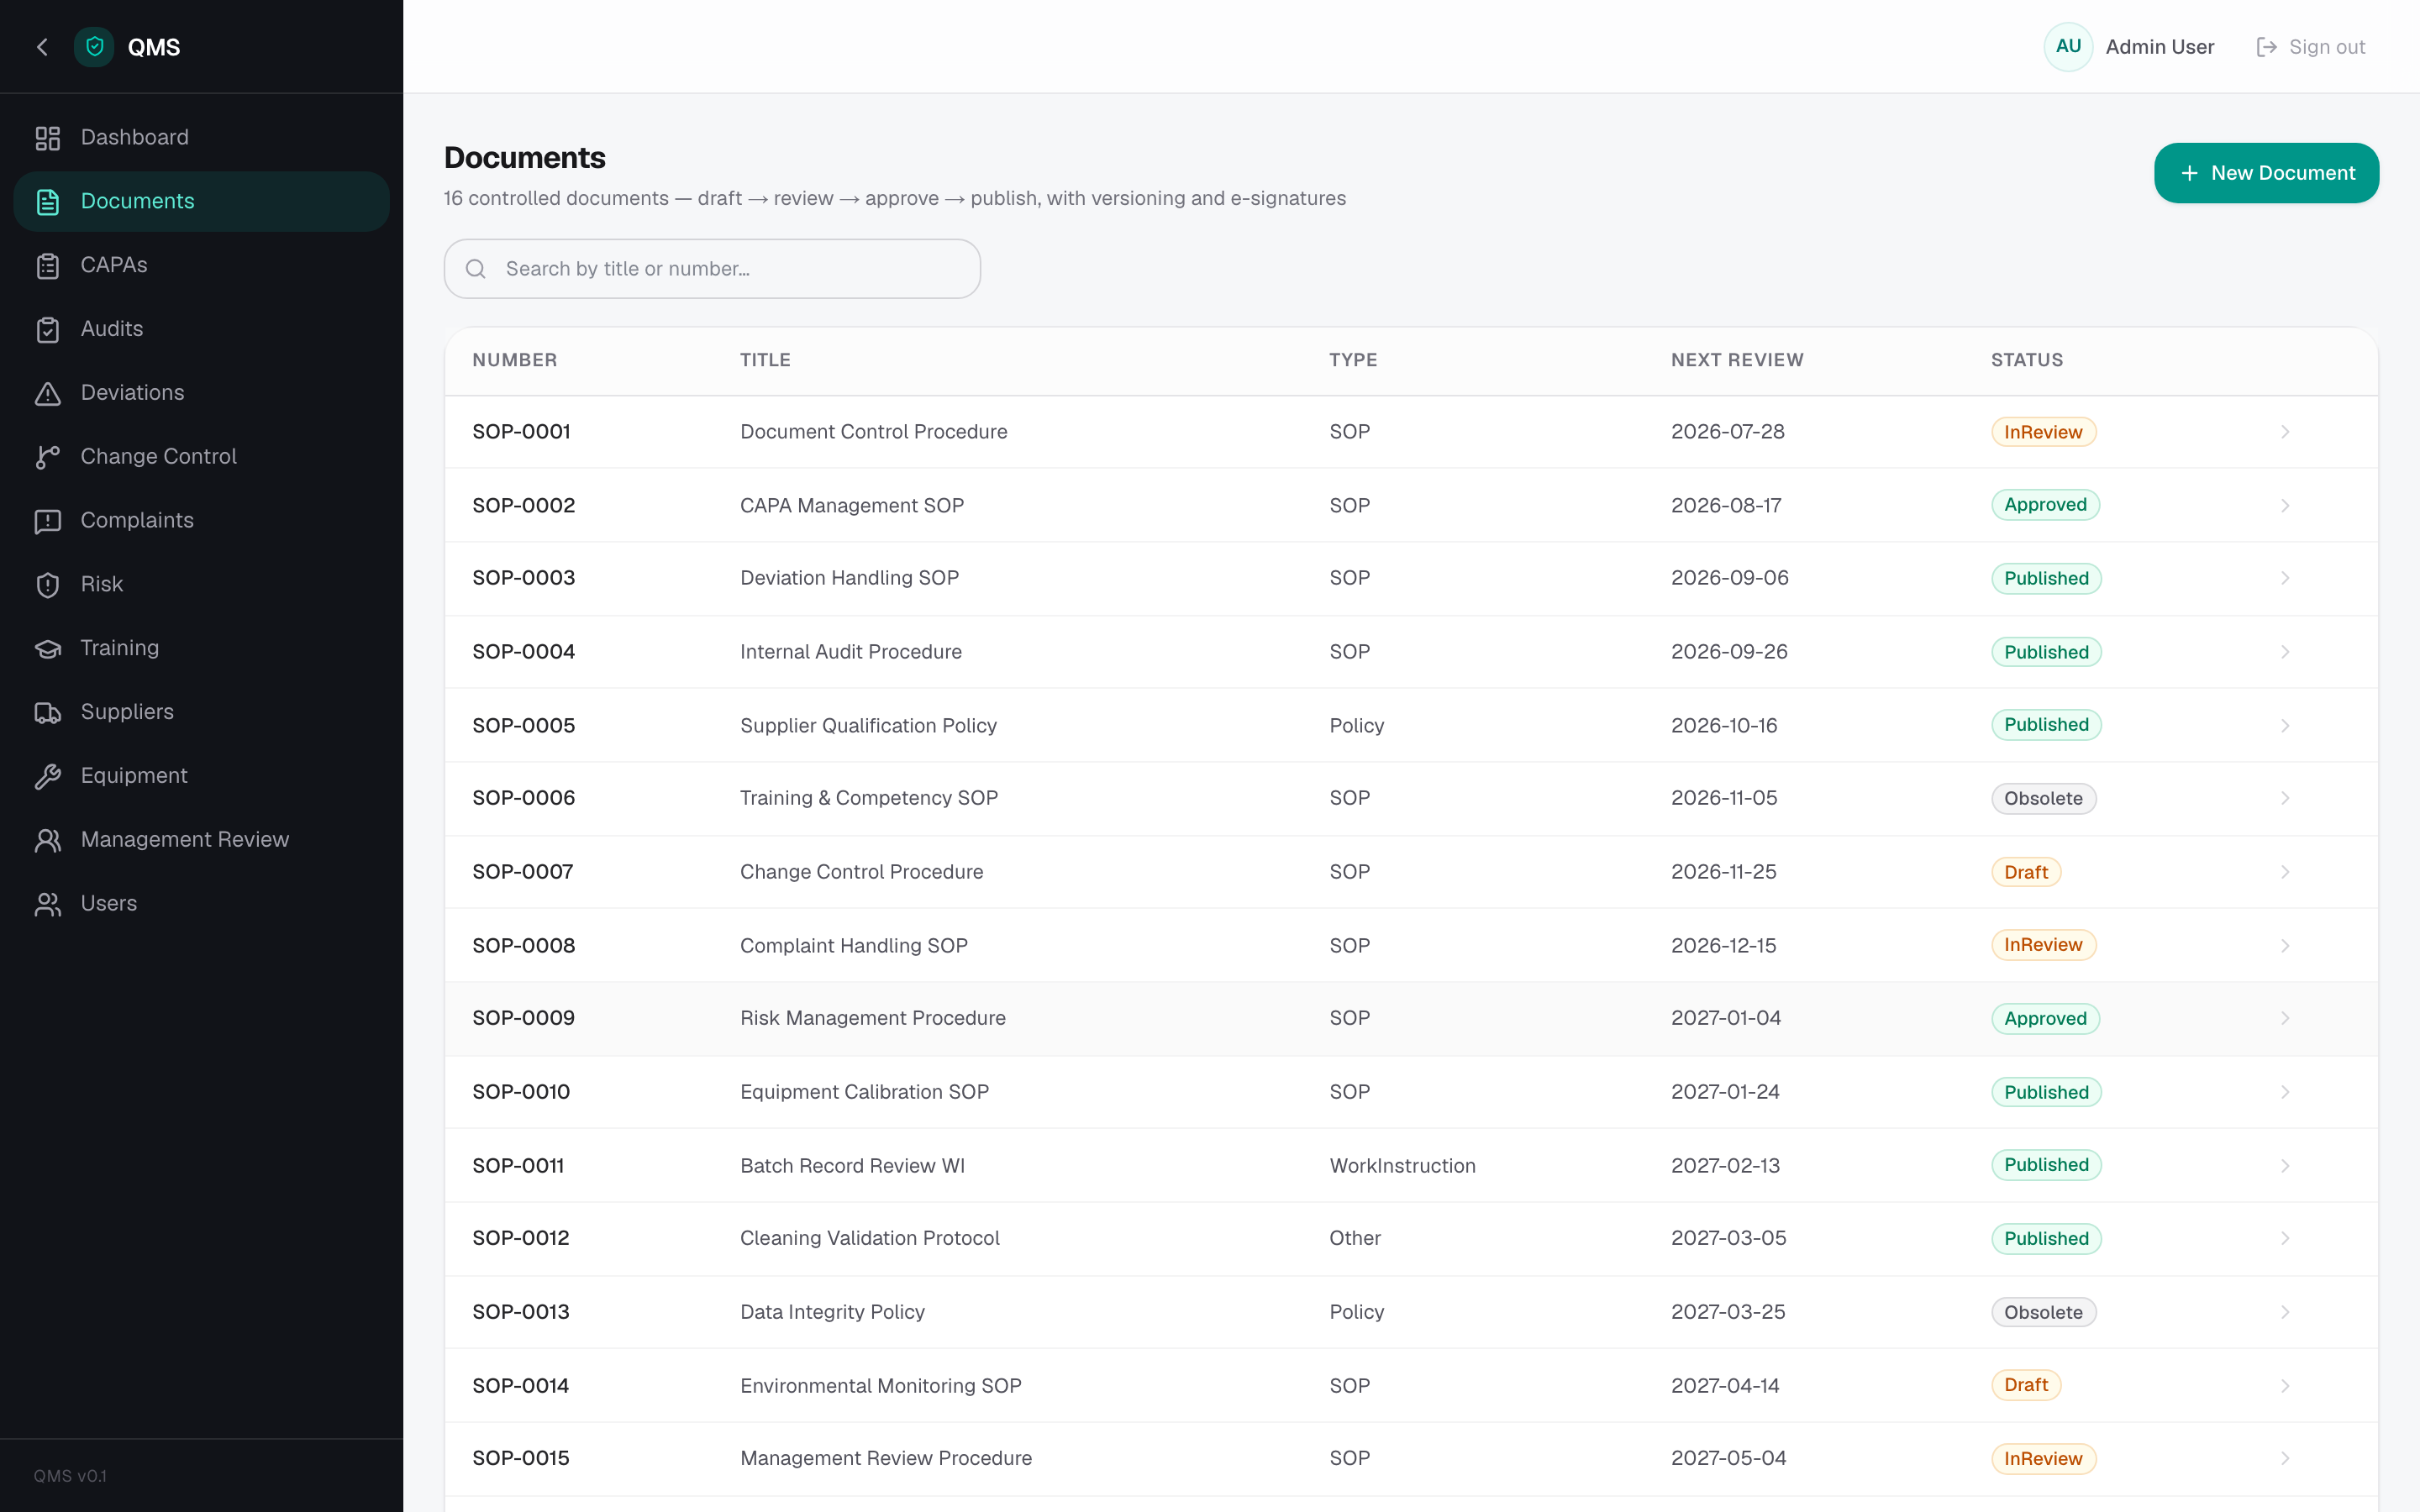Click the Sign out link
The width and height of the screenshot is (2420, 1512).
[x=2310, y=47]
